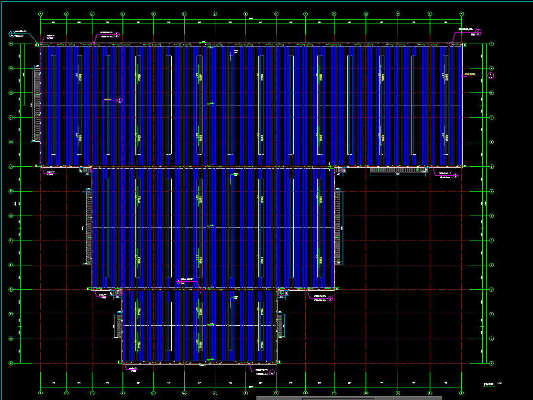Viewport: 533px width, 400px height.
Task: Select horizontal canopy below upper roof's right side
Action: tap(398, 170)
